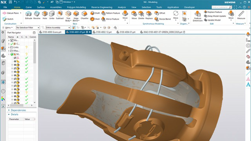Select the Extrude tool
251x141 pixels.
tap(29, 15)
